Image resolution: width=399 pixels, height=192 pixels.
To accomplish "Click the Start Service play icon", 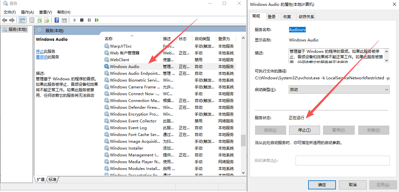I will 75,20.
